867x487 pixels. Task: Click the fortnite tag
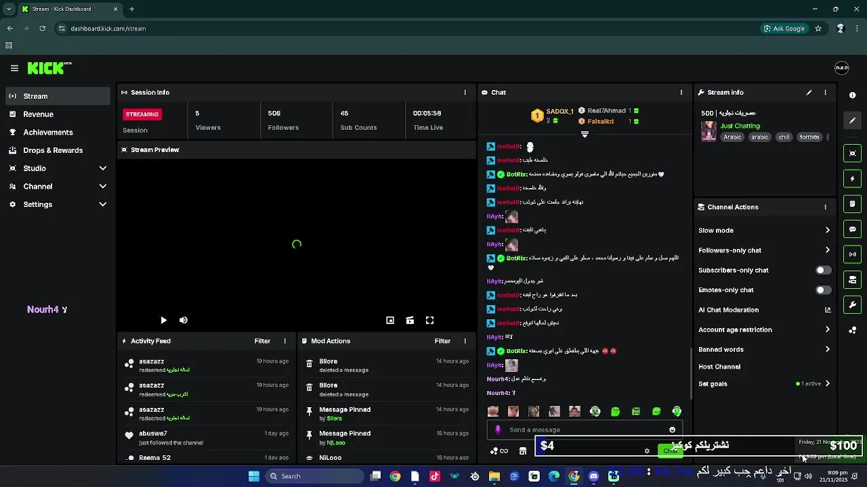coord(809,137)
